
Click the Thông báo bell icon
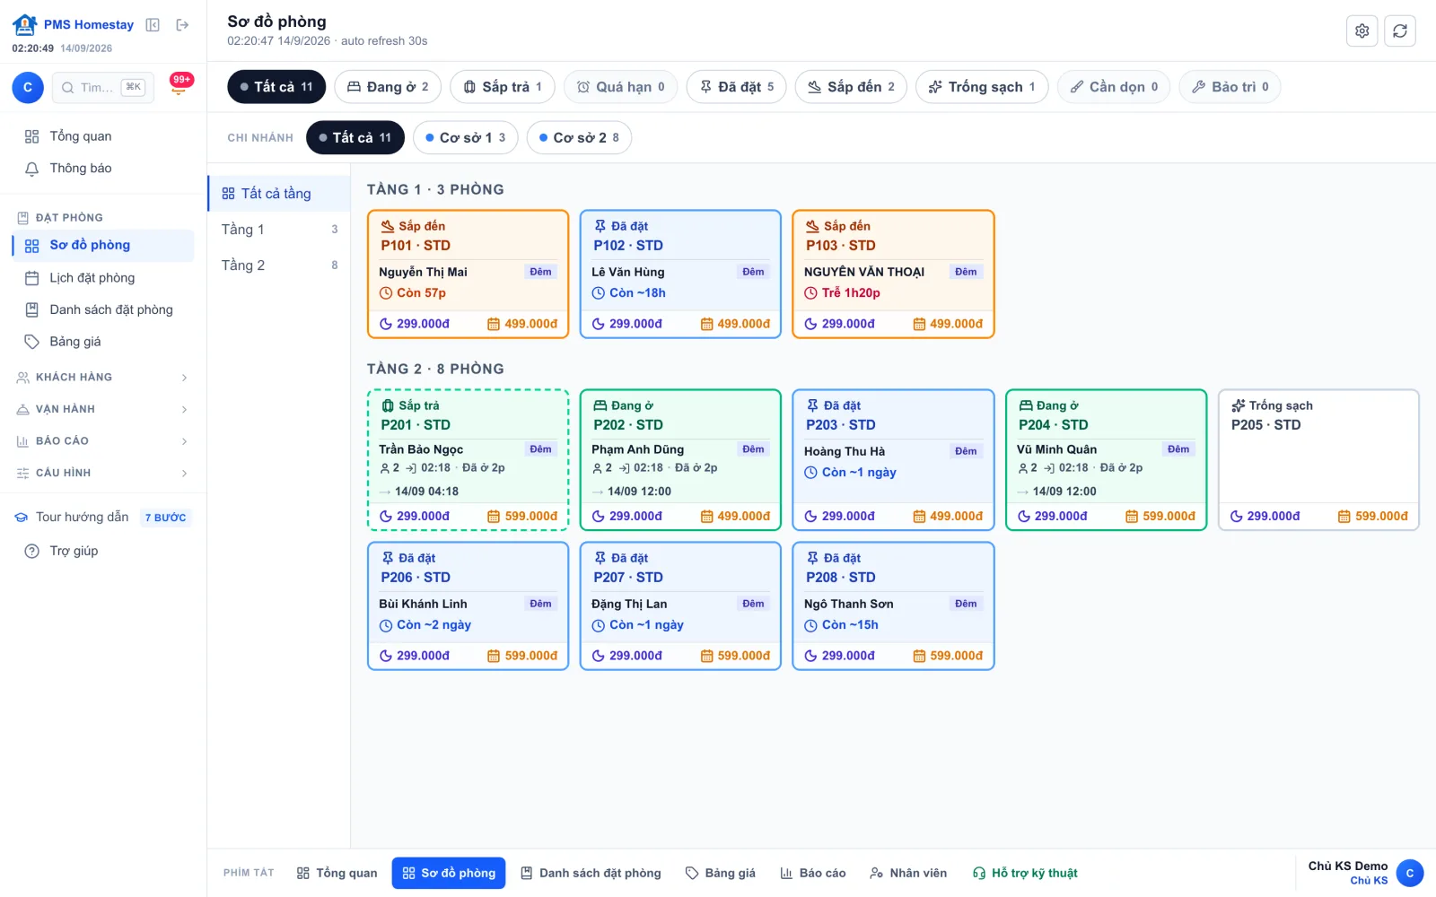[x=31, y=169]
